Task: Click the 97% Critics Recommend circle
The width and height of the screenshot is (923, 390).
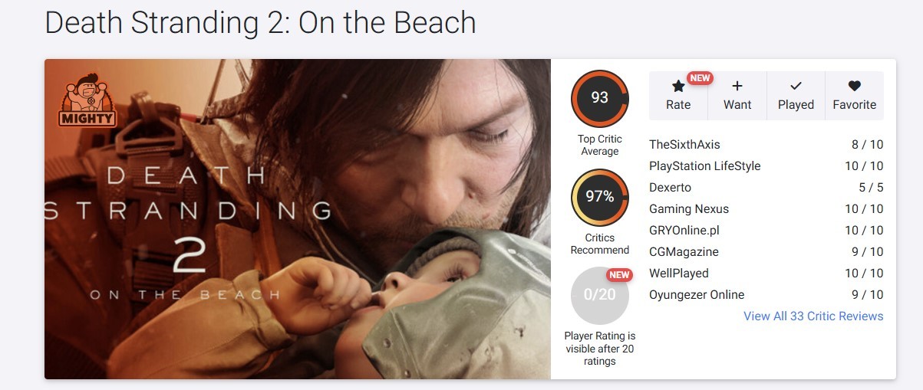Action: 599,197
